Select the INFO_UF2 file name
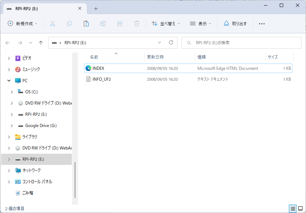306x213 pixels. point(102,79)
